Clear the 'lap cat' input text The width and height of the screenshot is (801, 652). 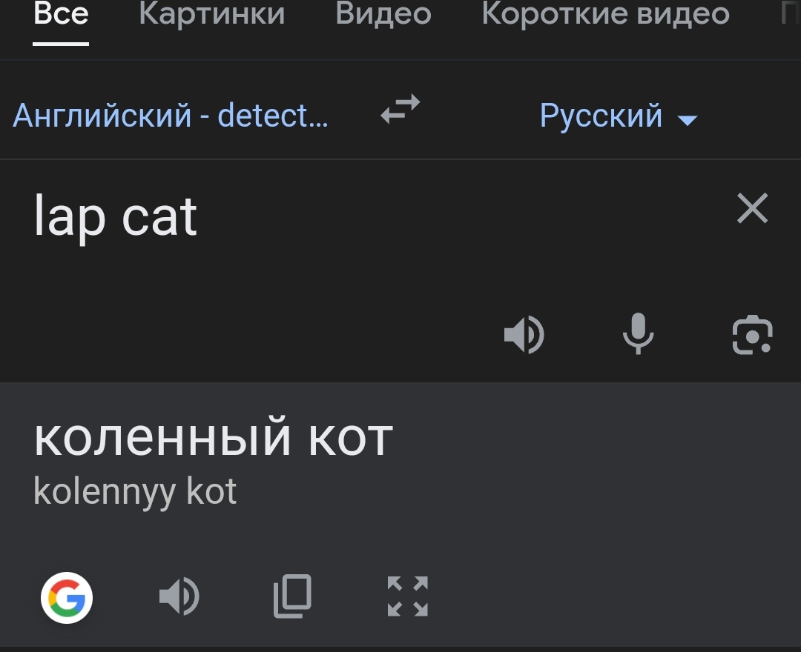753,208
